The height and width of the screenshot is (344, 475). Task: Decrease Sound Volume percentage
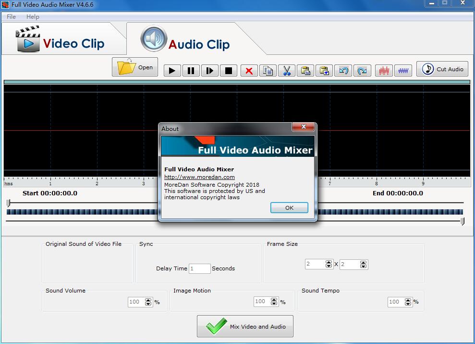(x=148, y=304)
